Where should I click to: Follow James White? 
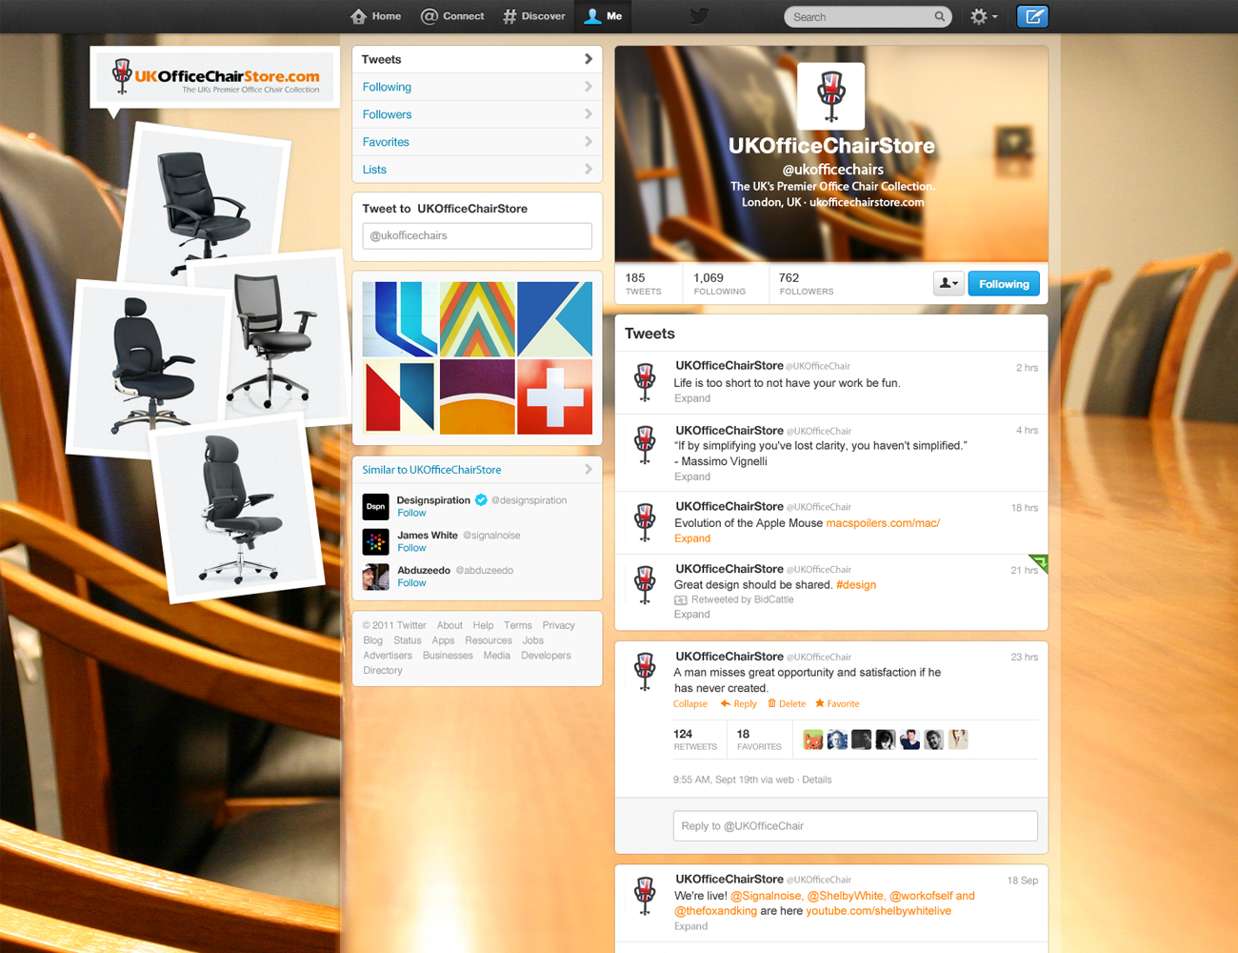point(411,548)
